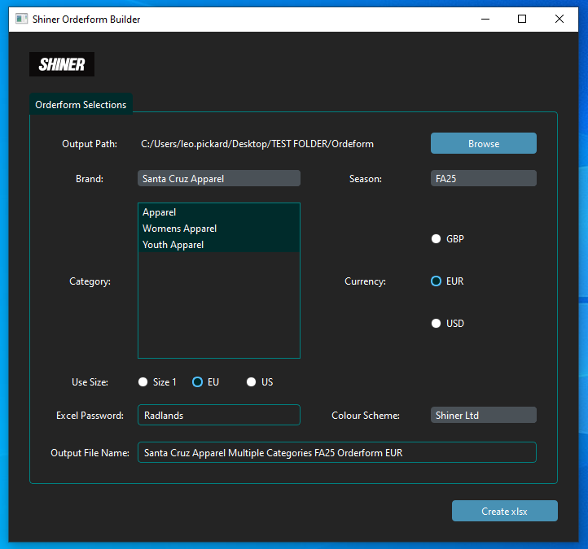Click the Excel Password input field
The width and height of the screenshot is (588, 549).
tap(218, 415)
